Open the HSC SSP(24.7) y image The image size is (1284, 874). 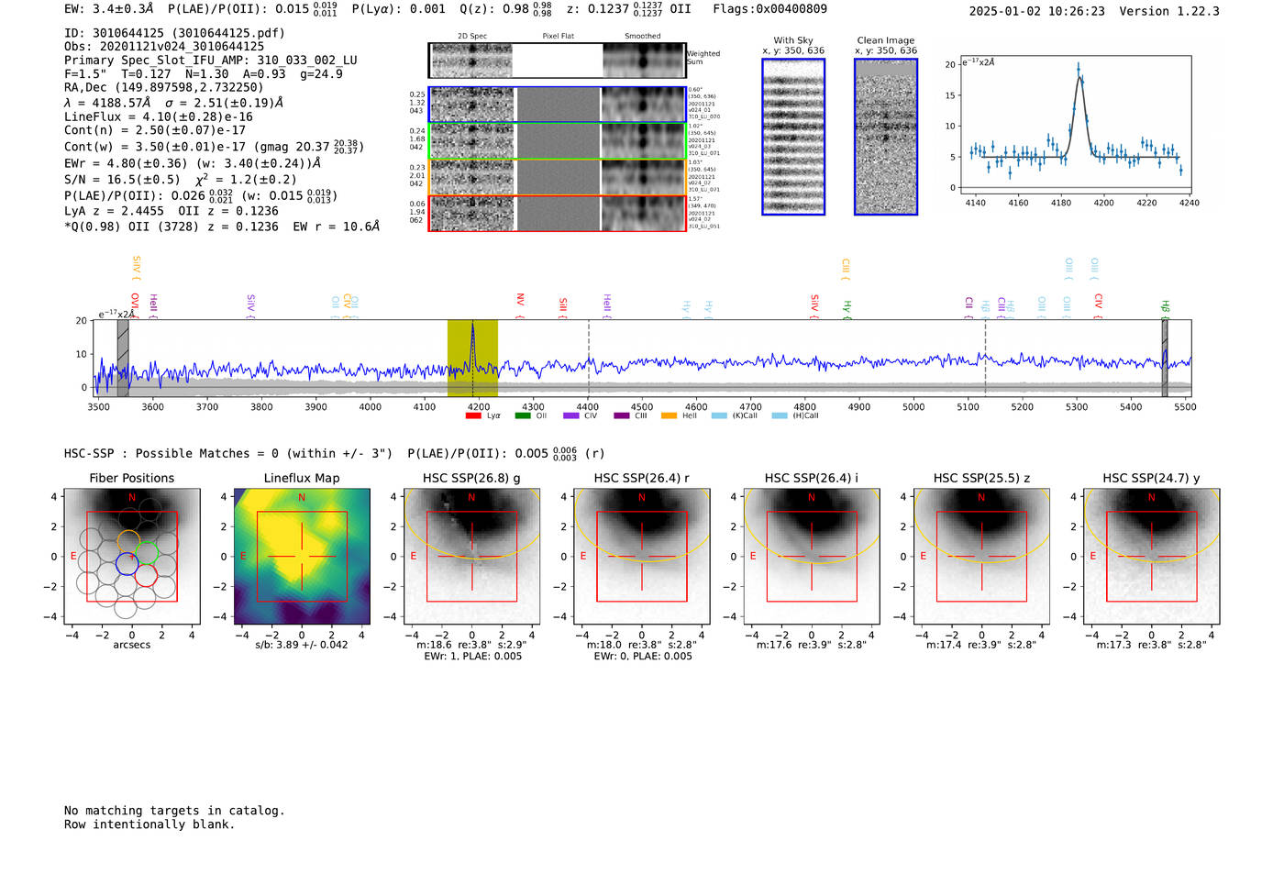(x=1152, y=556)
